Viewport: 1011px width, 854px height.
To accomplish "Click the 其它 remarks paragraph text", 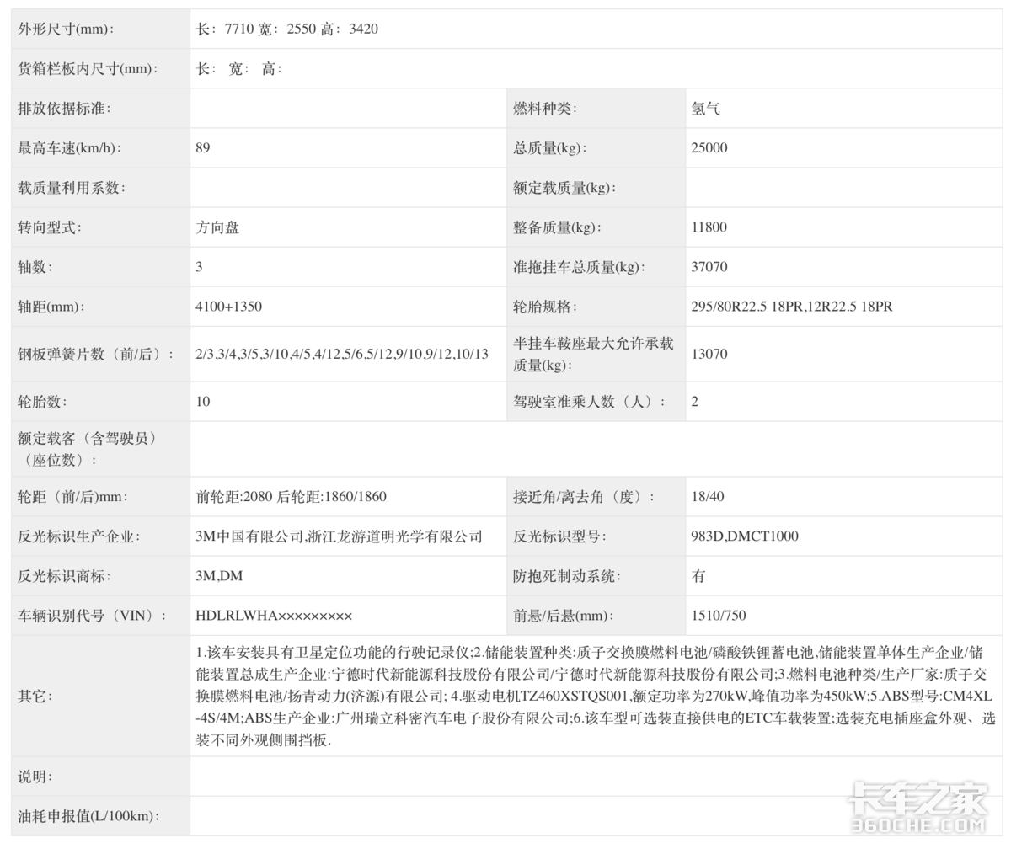I will pos(594,697).
